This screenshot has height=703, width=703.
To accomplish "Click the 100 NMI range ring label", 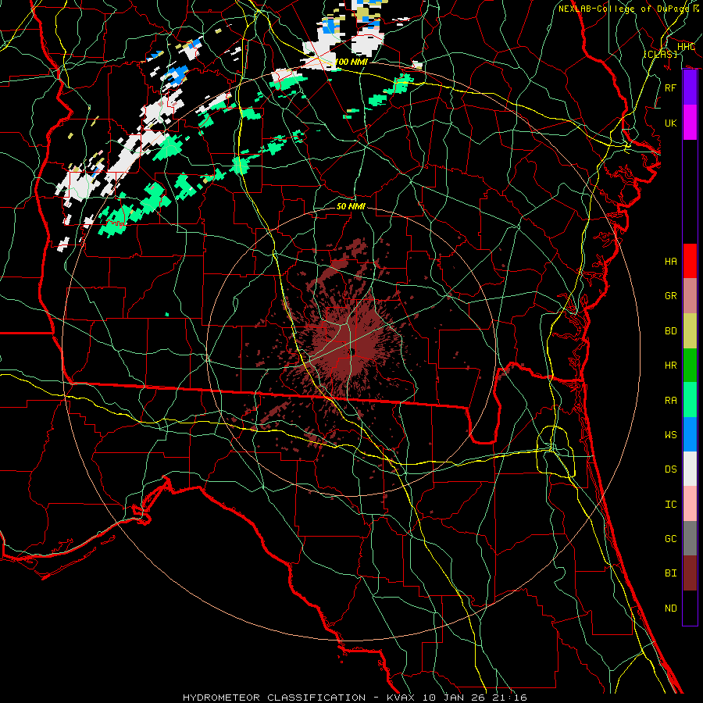I will (351, 62).
